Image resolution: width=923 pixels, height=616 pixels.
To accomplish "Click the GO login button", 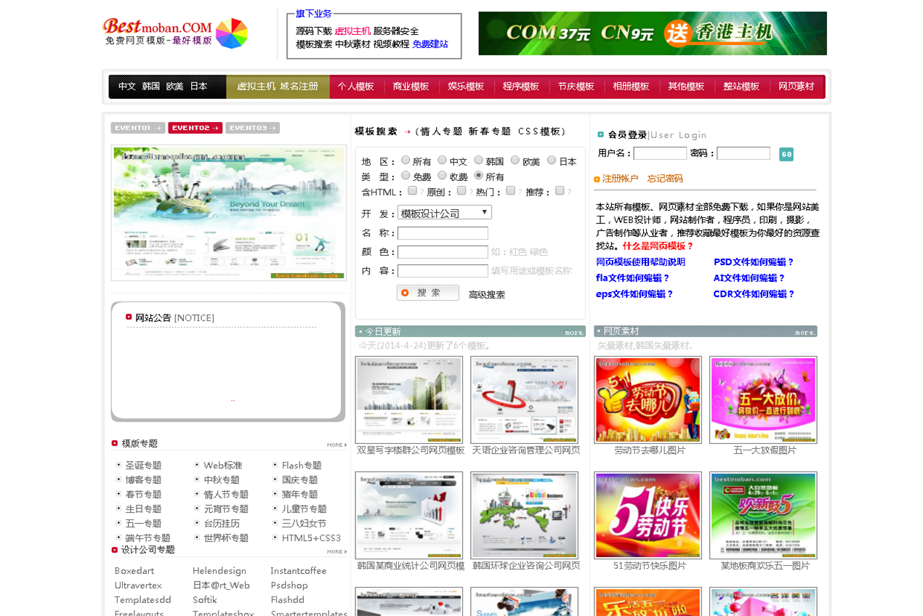I will click(x=786, y=154).
